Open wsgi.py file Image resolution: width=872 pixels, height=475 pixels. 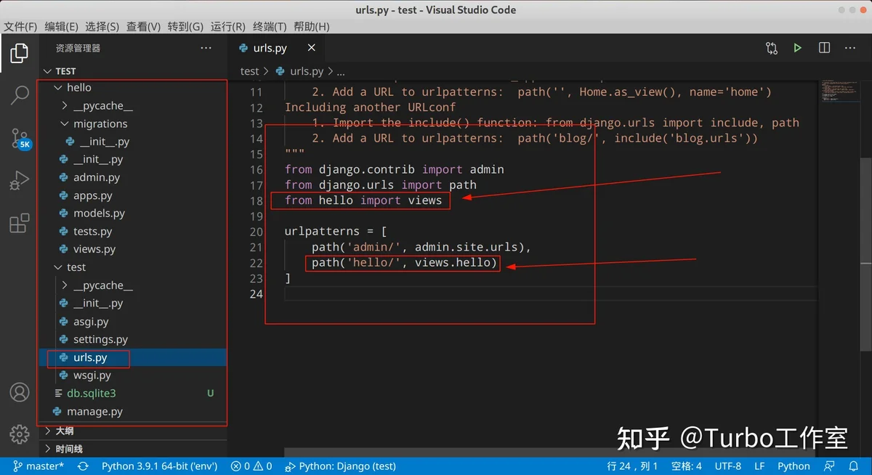(x=133, y=375)
